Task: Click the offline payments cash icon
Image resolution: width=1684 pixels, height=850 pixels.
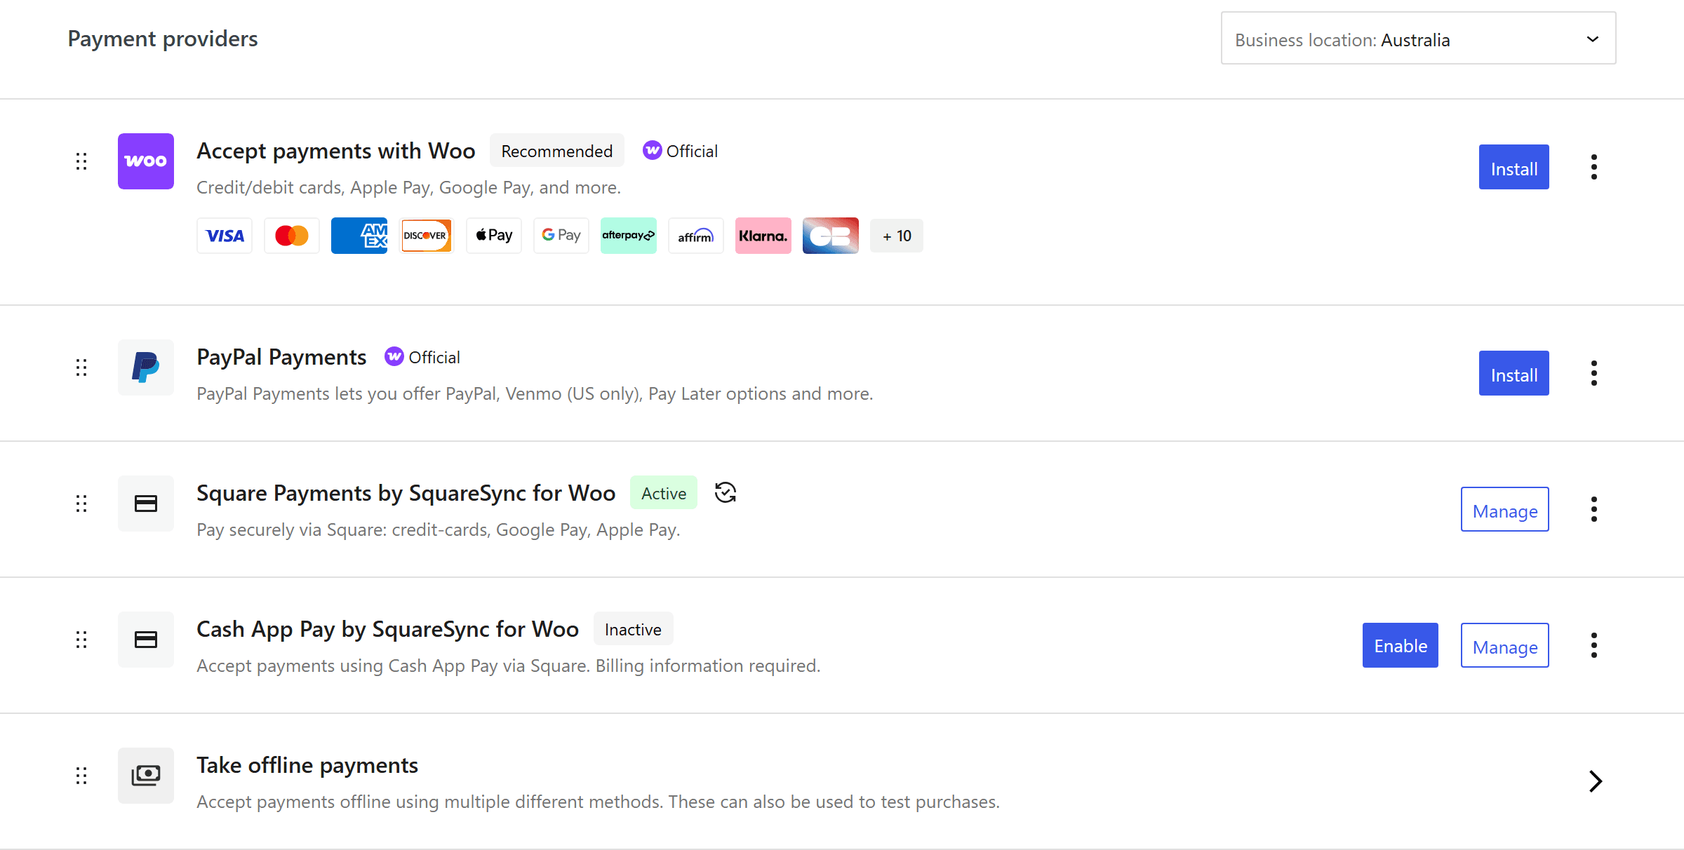Action: click(146, 776)
